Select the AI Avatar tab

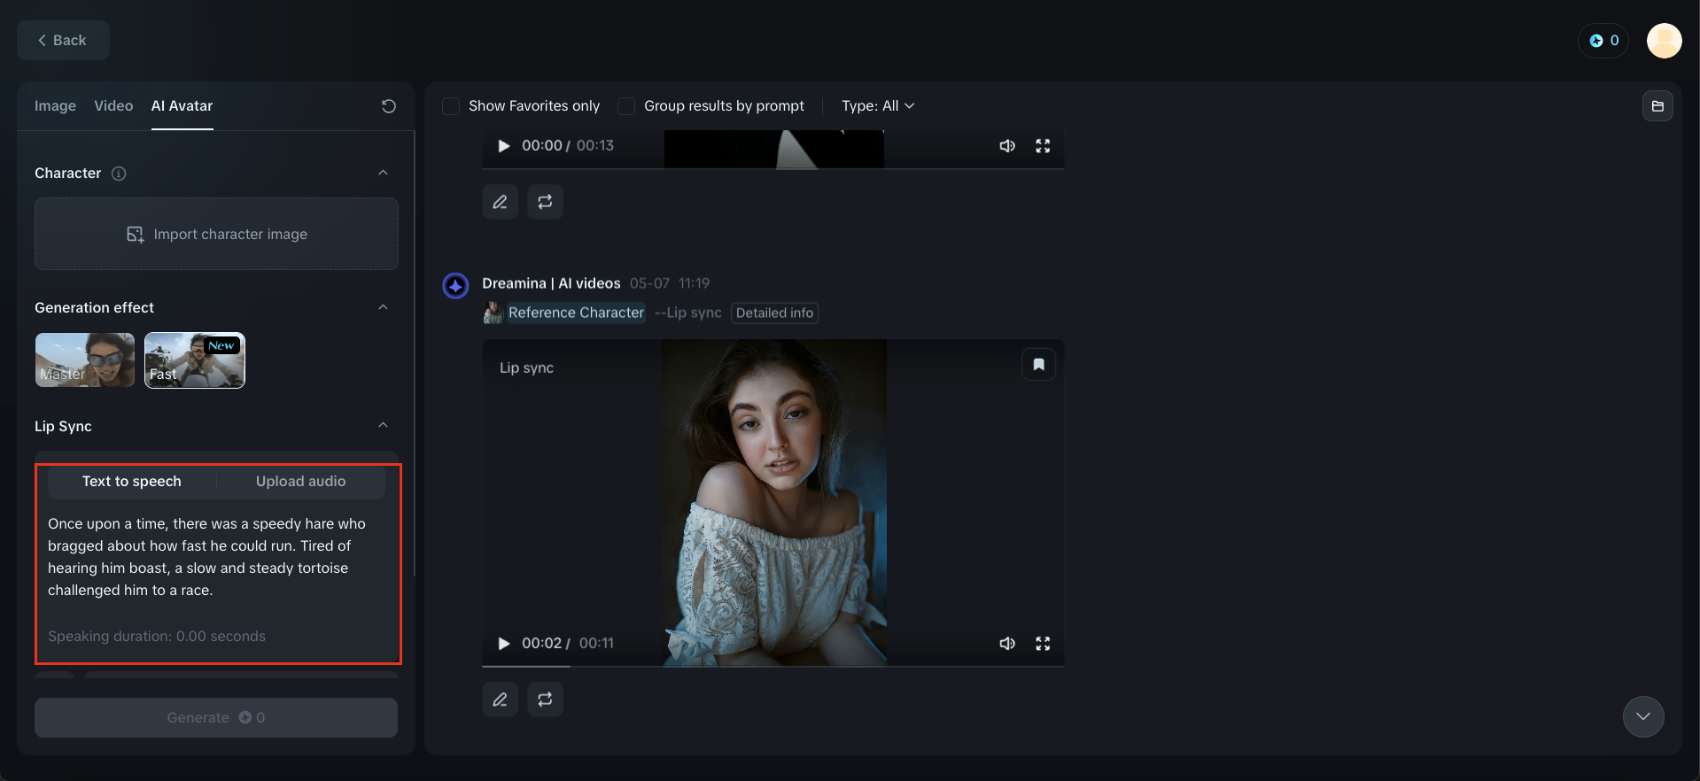point(182,106)
